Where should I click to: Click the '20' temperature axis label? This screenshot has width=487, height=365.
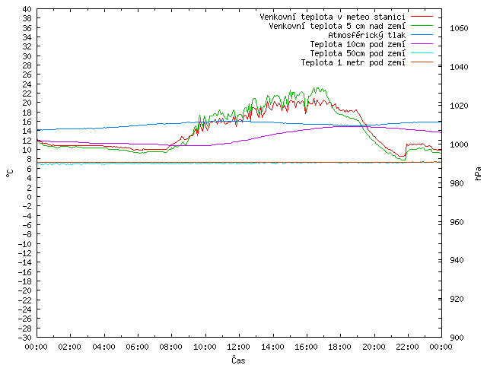[x=27, y=103]
